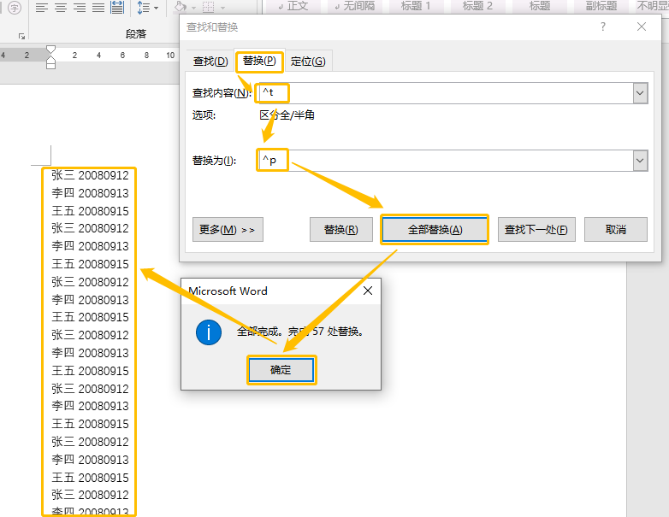Justify the paragraph text
The width and height of the screenshot is (669, 517).
(x=98, y=7)
